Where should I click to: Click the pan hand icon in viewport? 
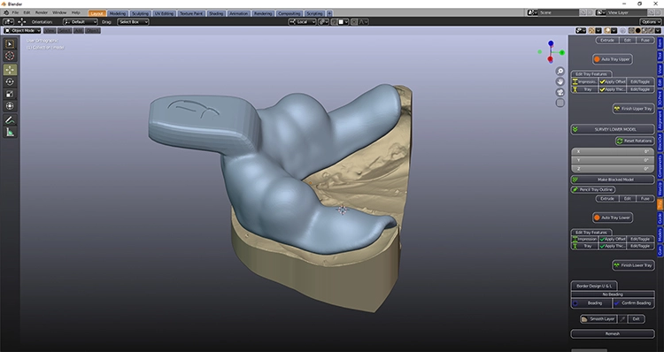click(x=560, y=81)
